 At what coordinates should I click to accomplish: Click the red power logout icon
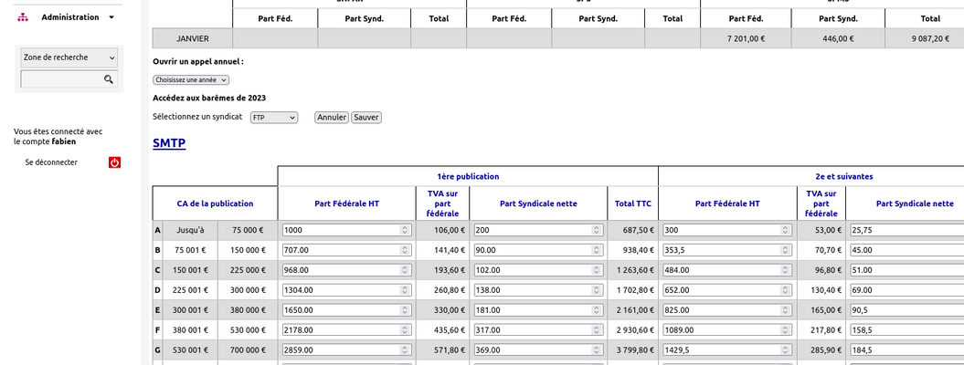click(x=115, y=162)
